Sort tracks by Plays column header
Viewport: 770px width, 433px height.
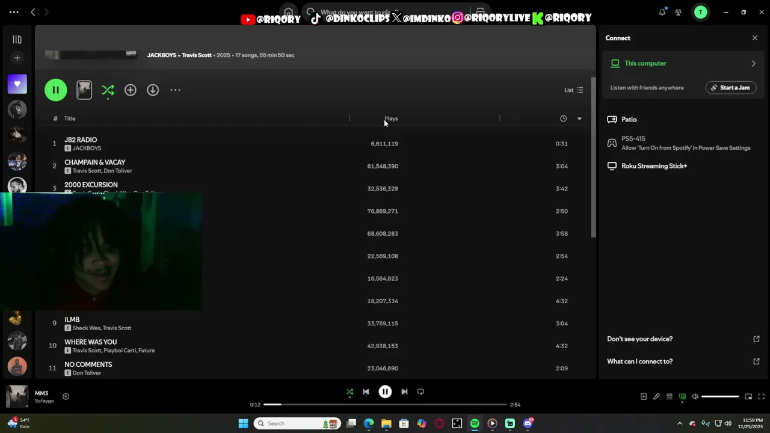391,118
